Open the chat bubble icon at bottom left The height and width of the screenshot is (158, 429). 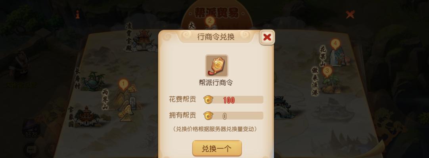point(31,150)
